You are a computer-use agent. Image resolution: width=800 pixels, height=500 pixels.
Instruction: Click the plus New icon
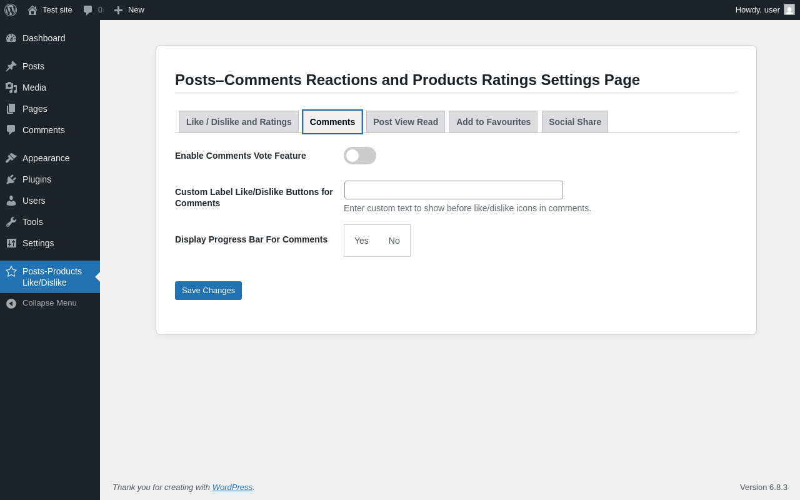click(x=118, y=10)
